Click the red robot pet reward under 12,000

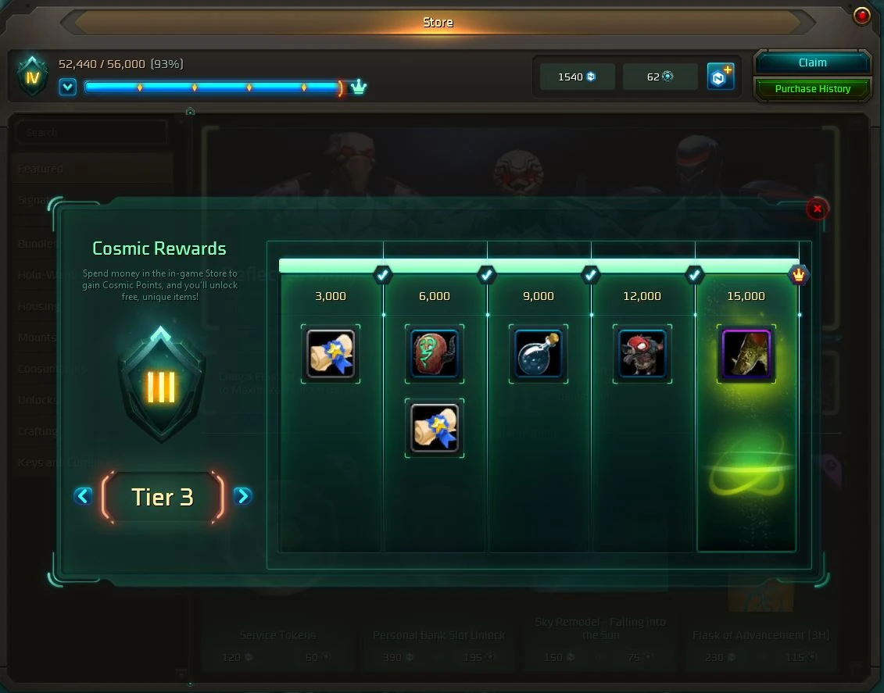tap(642, 354)
